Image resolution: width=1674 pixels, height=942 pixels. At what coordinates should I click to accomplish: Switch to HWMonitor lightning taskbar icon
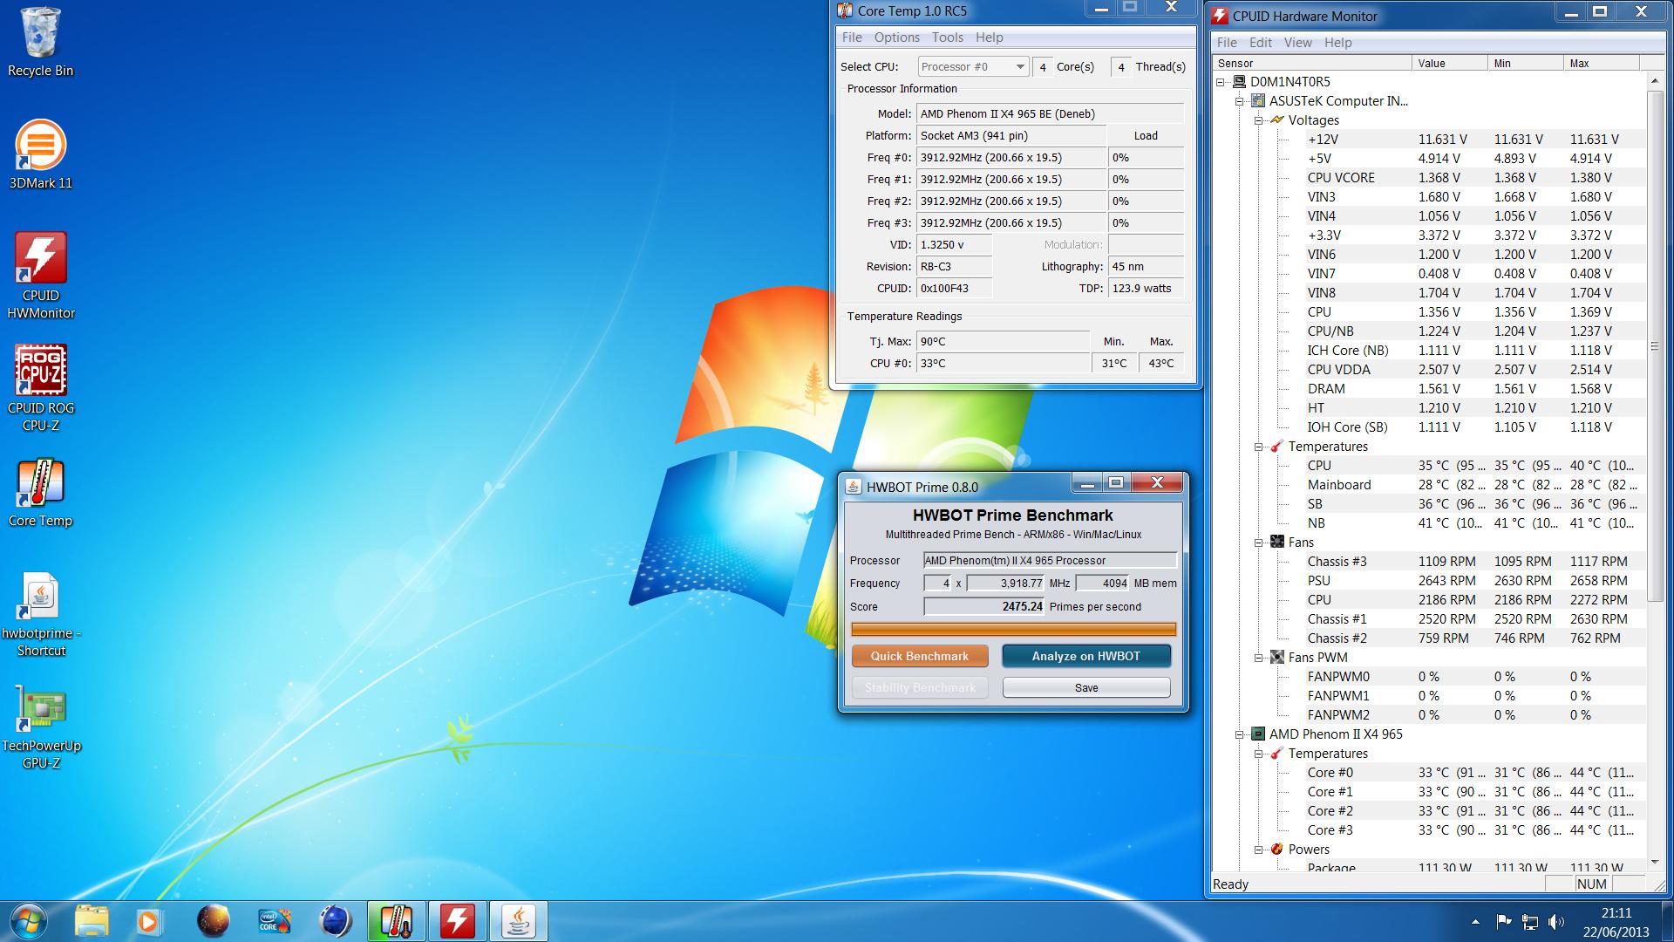point(458,921)
